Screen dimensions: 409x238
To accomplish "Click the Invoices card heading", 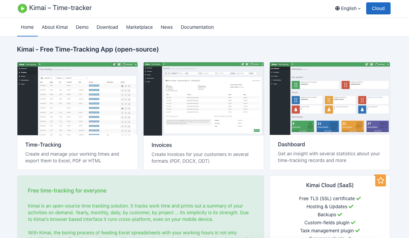I will tap(162, 145).
